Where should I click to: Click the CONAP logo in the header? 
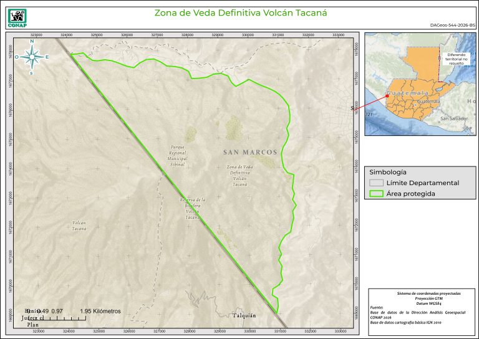(x=16, y=15)
